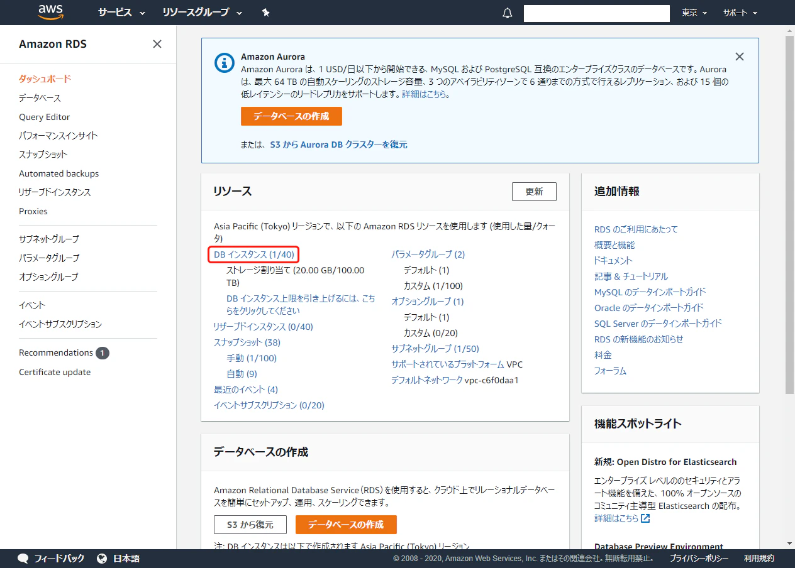Open パラメータグループ in sidebar
This screenshot has height=568, width=795.
[x=49, y=258]
